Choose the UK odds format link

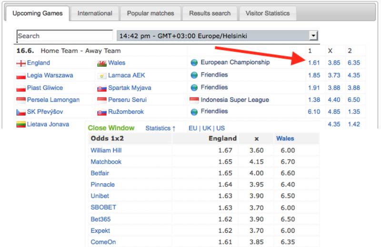click(207, 128)
